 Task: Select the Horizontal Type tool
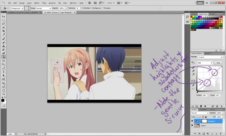[x=4, y=72]
